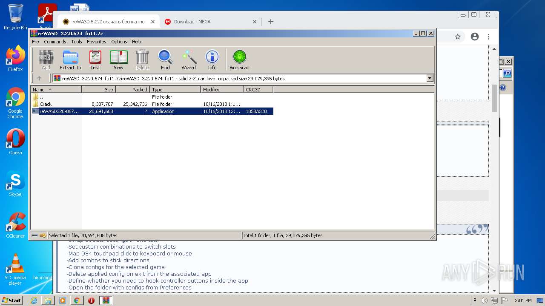Go up one folder level
This screenshot has width=545, height=306.
[39, 78]
